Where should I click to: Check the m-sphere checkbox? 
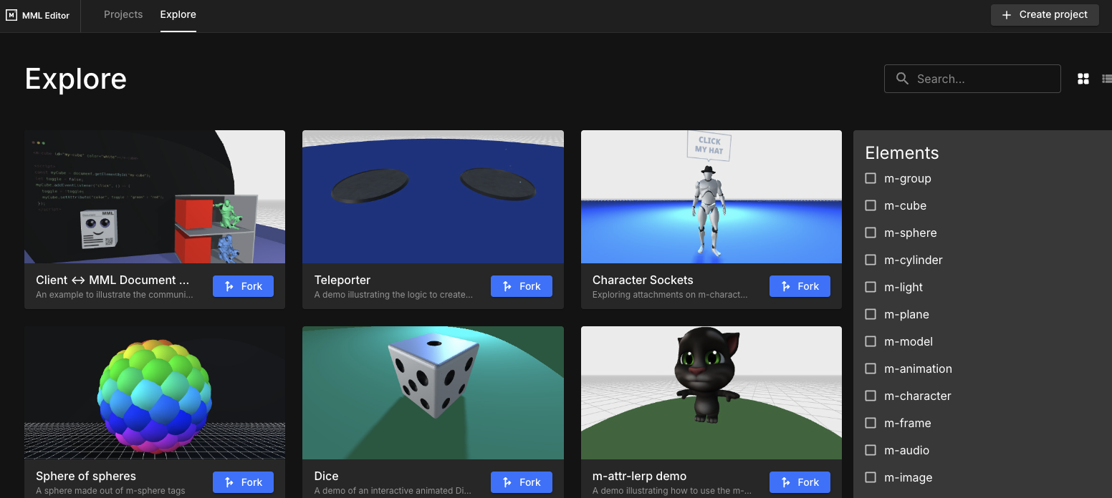tap(871, 233)
